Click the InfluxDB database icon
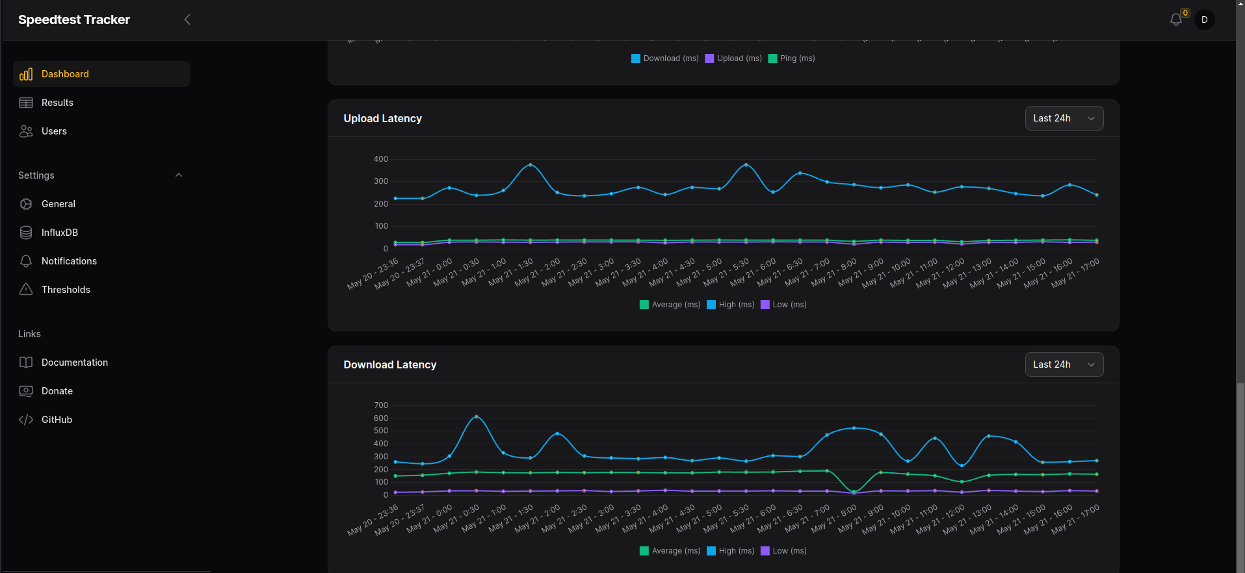 click(x=26, y=233)
